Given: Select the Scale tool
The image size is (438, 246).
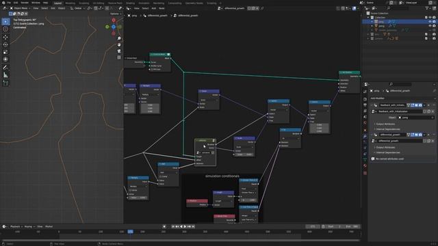Looking at the screenshot, I should [x=5, y=52].
